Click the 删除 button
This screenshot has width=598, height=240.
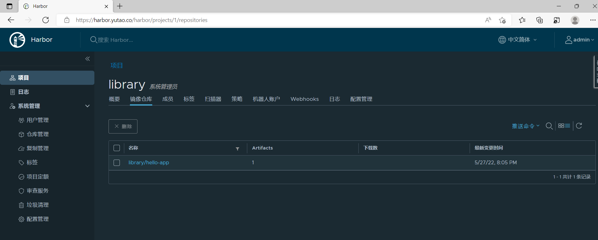click(x=123, y=126)
